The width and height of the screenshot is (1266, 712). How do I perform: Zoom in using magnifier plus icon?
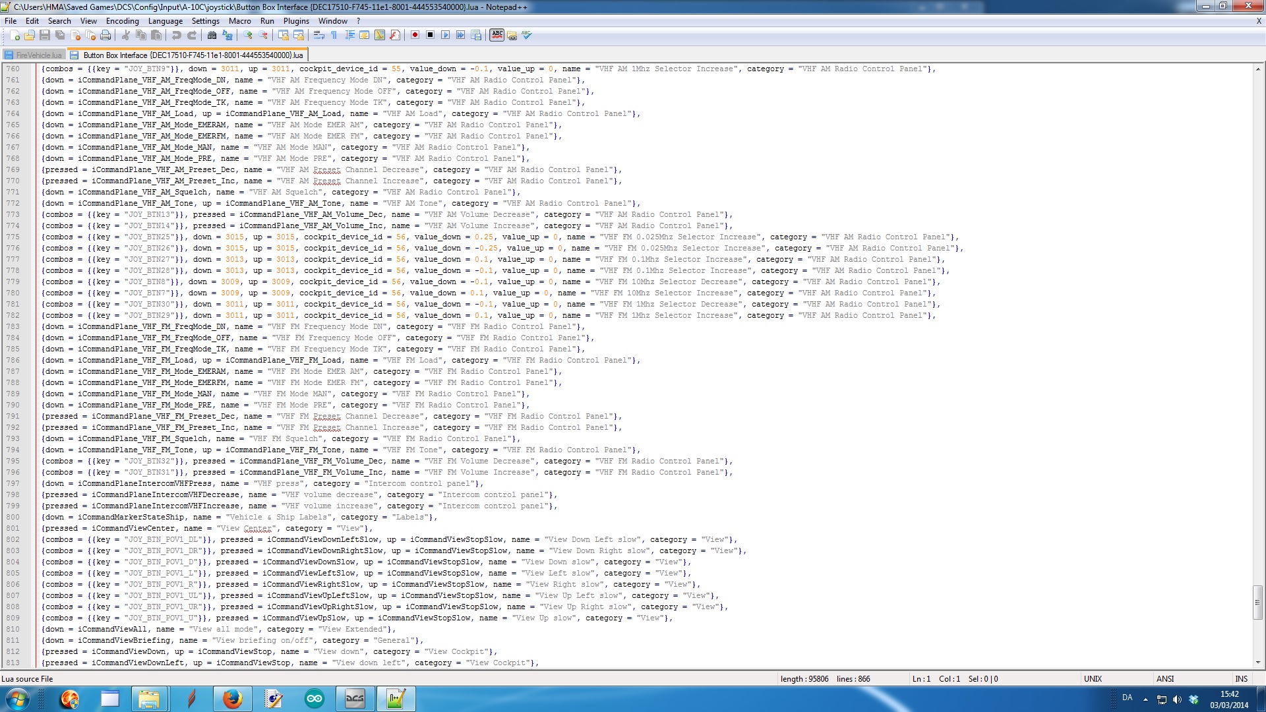tap(248, 35)
